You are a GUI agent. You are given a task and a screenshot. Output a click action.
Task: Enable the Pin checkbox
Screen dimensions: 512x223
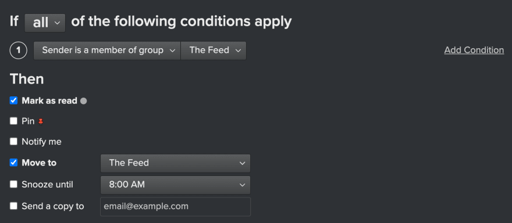coord(13,121)
